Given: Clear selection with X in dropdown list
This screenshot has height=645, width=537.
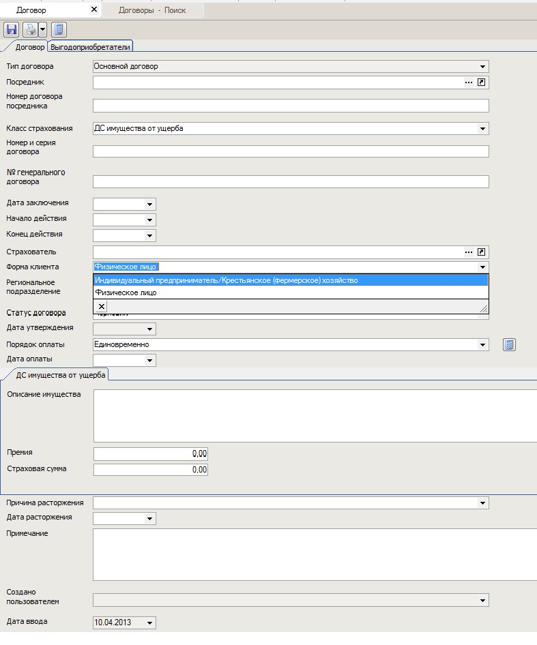Looking at the screenshot, I should (x=101, y=307).
